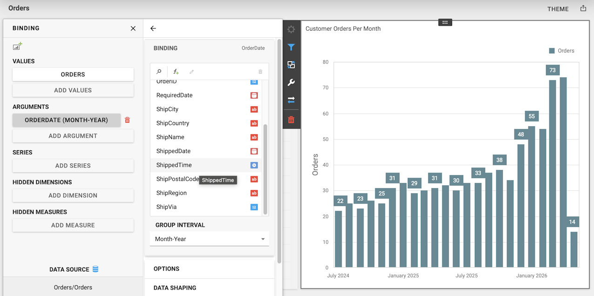Click the green add-chart icon in Binding panel
Viewport: 594px width, 296px height.
point(17,46)
